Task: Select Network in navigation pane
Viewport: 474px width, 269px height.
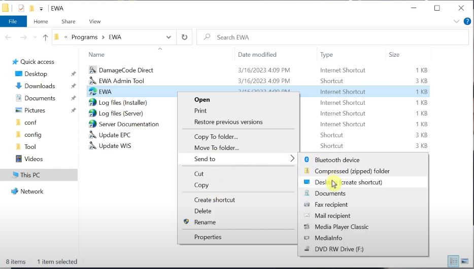Action: tap(32, 191)
